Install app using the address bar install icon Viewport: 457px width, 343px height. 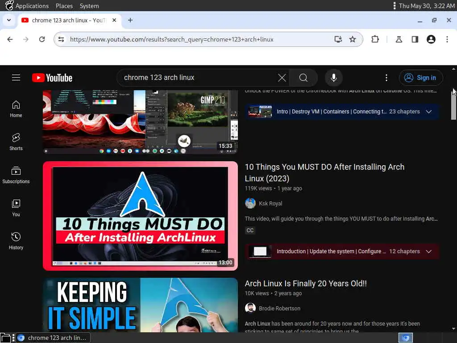(x=338, y=39)
